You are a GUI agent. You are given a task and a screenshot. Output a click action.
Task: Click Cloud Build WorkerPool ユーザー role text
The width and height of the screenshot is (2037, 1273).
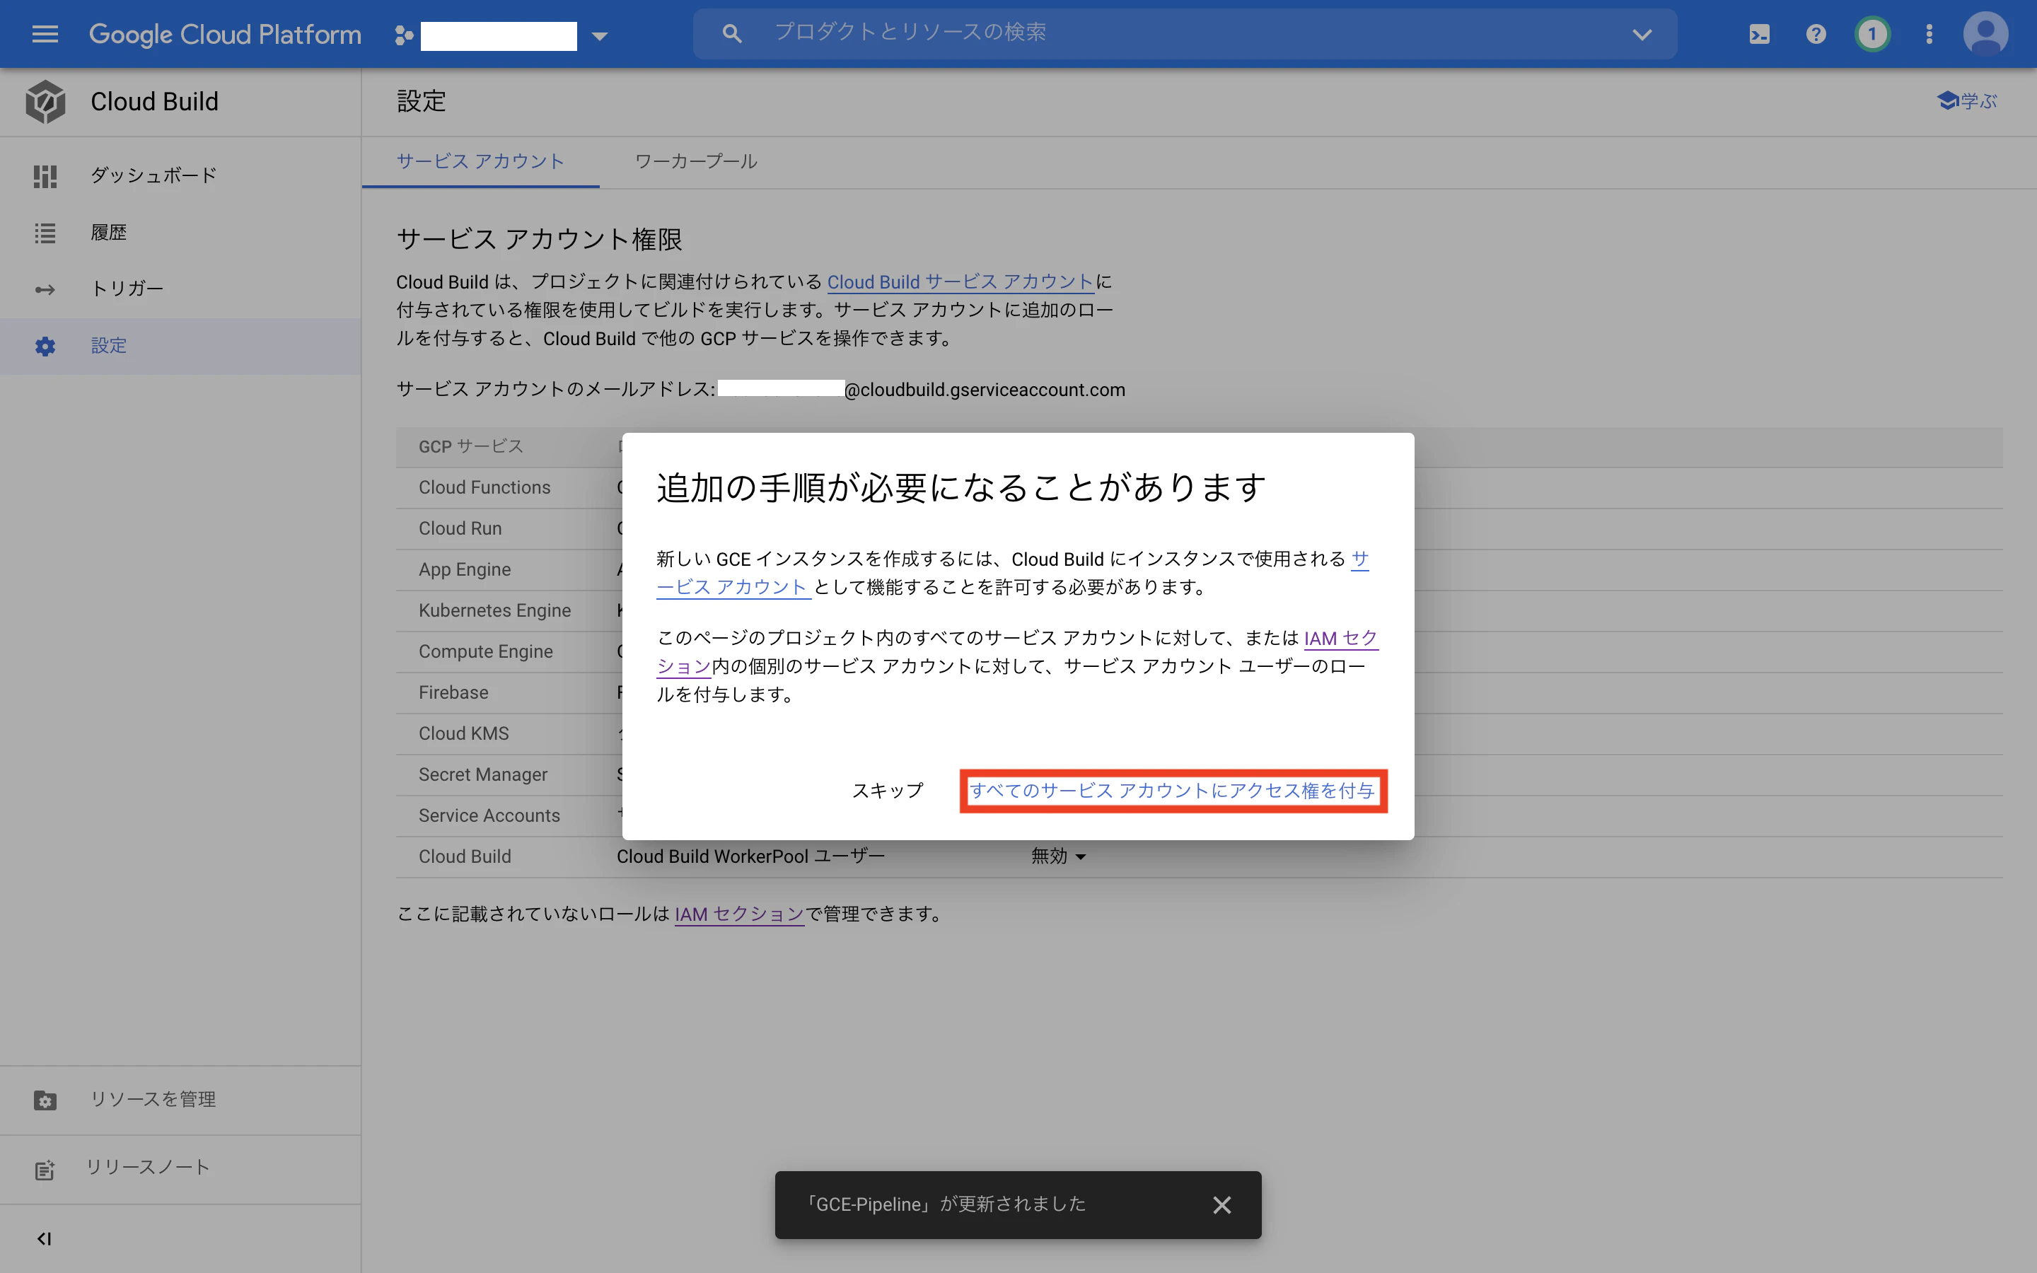751,856
